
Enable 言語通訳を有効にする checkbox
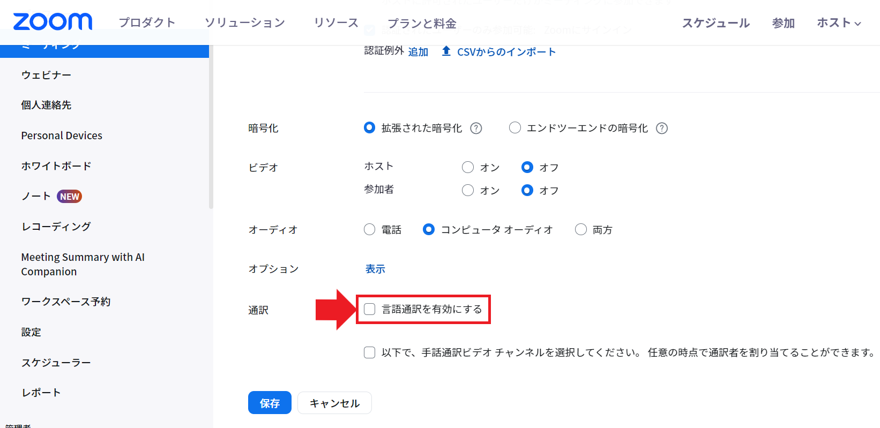point(369,309)
